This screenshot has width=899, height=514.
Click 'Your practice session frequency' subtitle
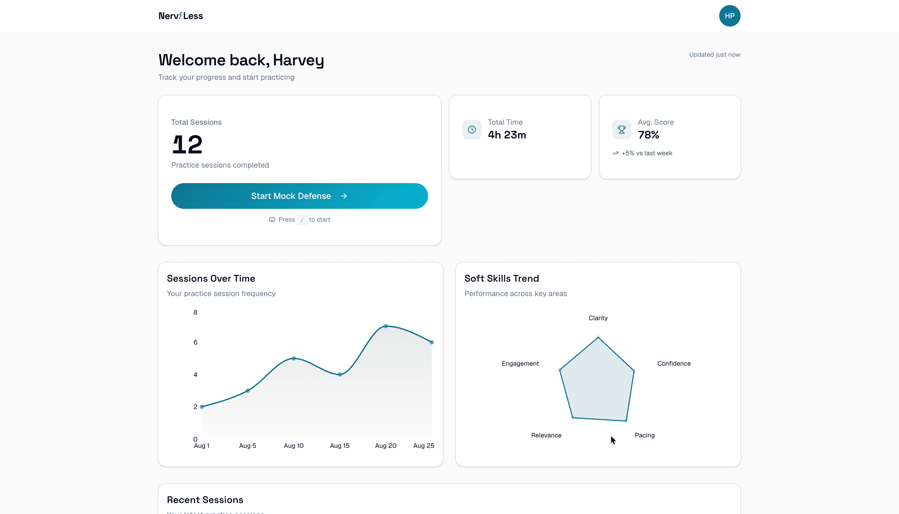(x=221, y=294)
